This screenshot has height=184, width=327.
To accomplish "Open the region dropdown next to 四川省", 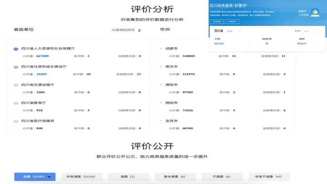I will (x=233, y=31).
